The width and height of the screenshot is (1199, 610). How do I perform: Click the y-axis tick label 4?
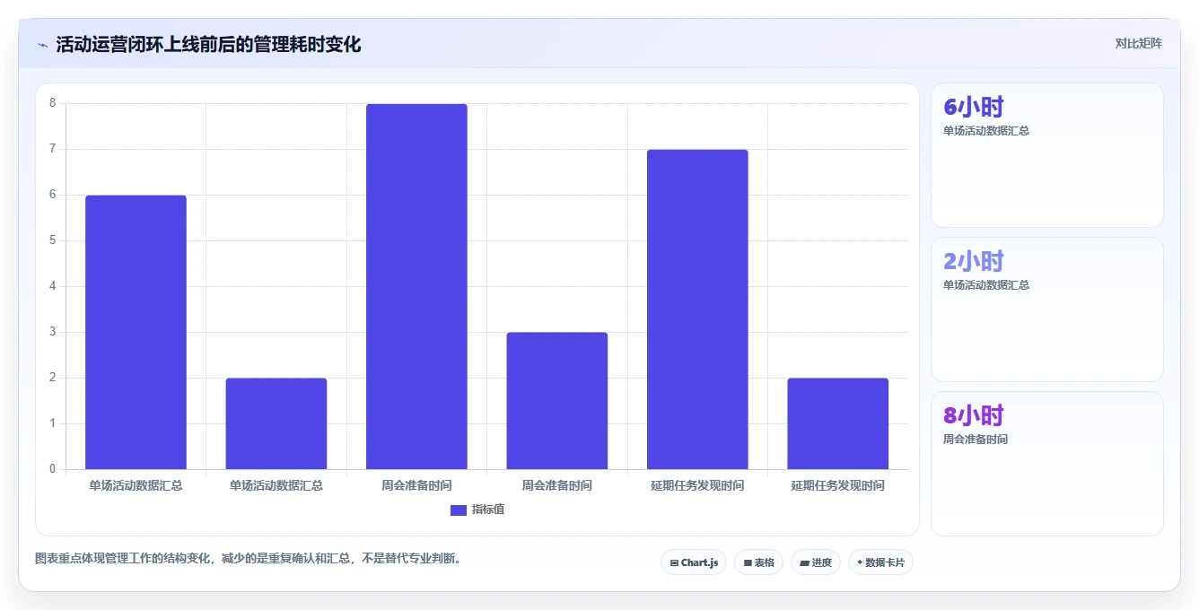[x=52, y=286]
